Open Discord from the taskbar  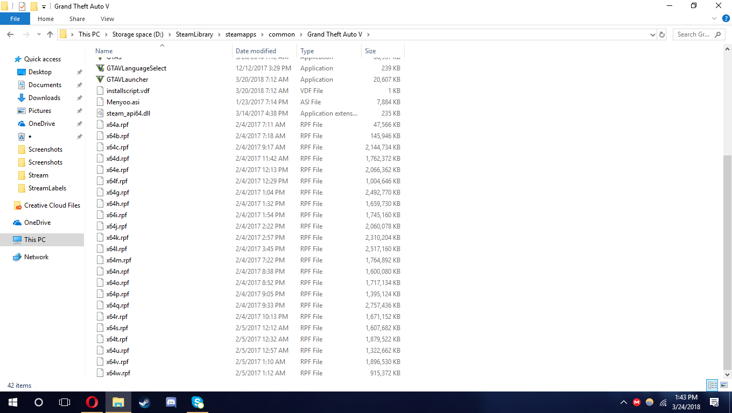pos(171,402)
